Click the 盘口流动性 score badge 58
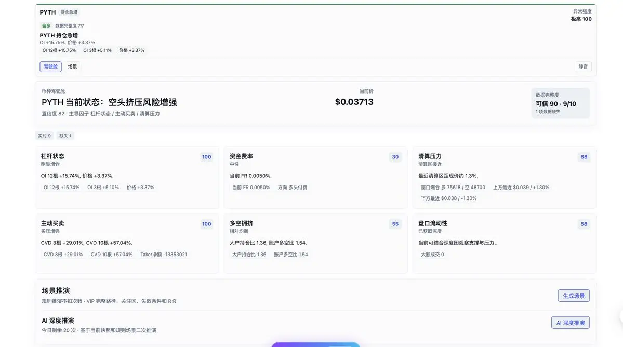 pos(584,224)
